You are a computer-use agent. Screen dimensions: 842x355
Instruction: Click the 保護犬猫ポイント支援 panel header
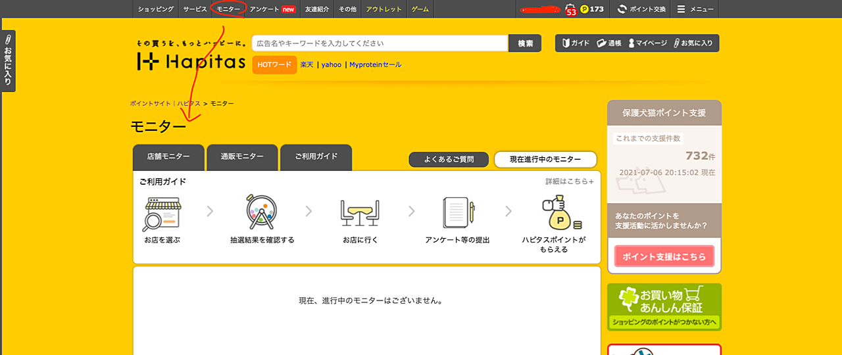664,113
